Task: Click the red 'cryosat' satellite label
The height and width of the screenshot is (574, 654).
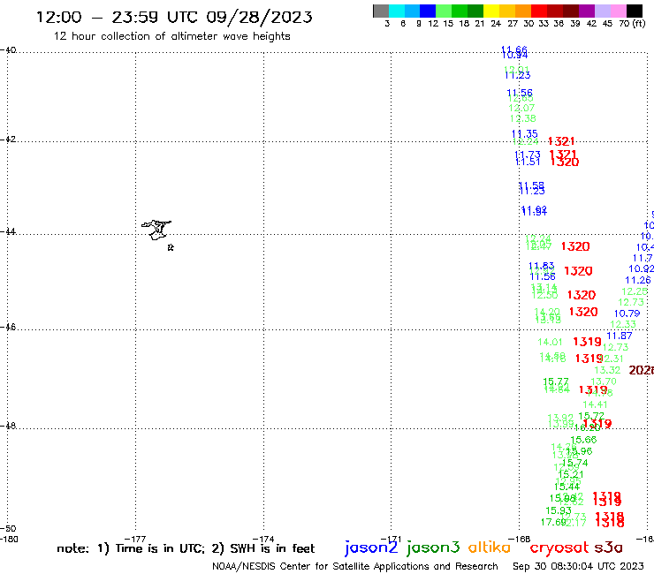Action: pos(559,548)
